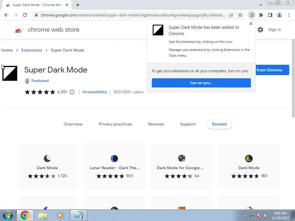Switch to the Overview tab
Image resolution: width=295 pixels, height=221 pixels.
[73, 124]
